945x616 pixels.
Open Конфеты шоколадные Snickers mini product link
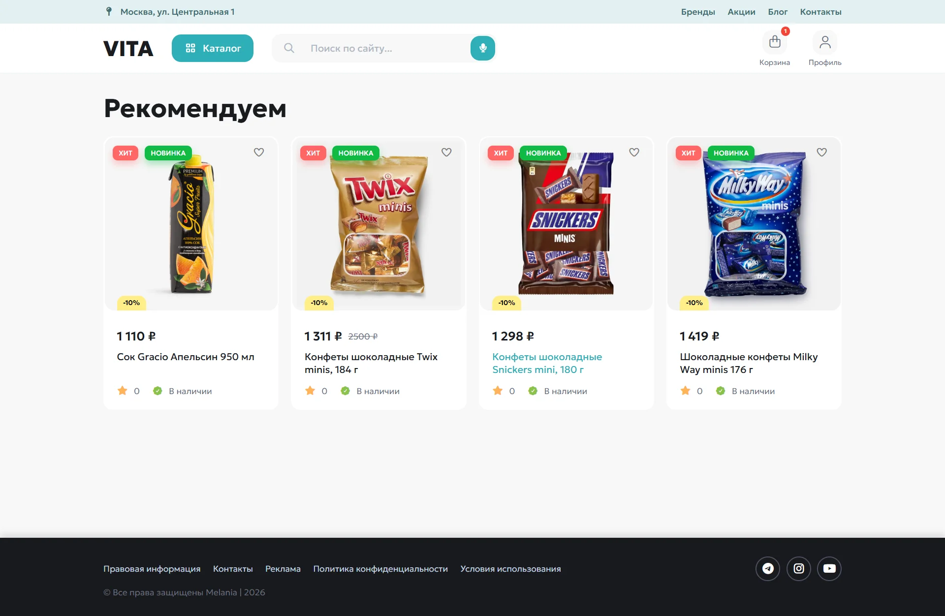[x=547, y=363]
